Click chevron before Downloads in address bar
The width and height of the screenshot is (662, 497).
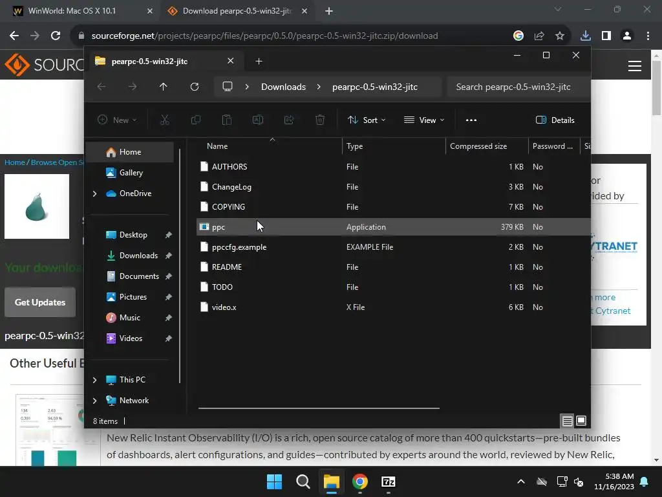point(247,87)
